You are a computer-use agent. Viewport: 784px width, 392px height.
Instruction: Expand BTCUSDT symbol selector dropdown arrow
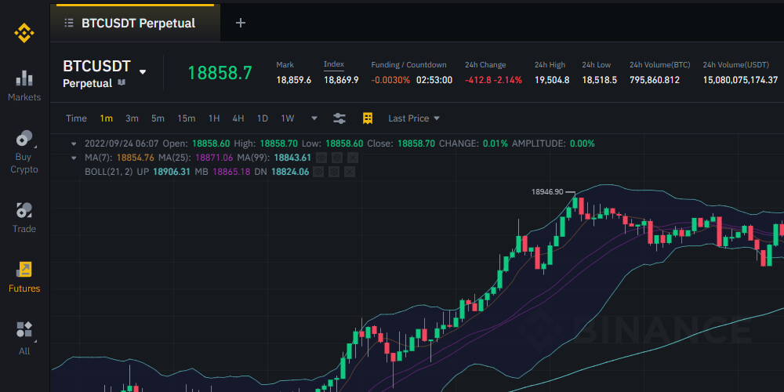[143, 72]
